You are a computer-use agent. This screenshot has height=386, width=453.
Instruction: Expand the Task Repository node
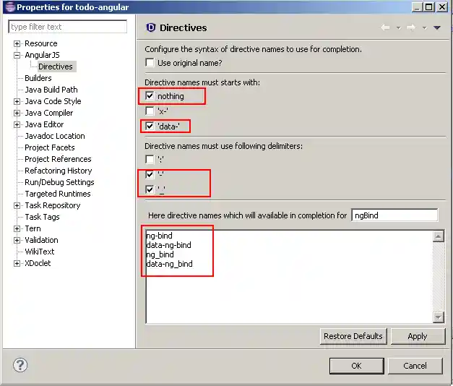(x=17, y=205)
